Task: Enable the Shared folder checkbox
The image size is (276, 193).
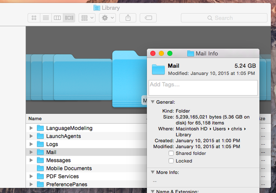Action: click(x=171, y=153)
